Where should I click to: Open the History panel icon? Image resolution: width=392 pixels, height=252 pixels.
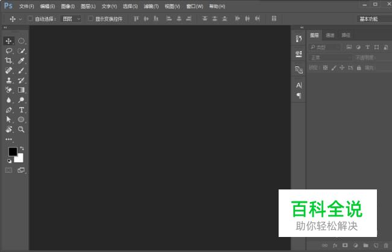299,38
